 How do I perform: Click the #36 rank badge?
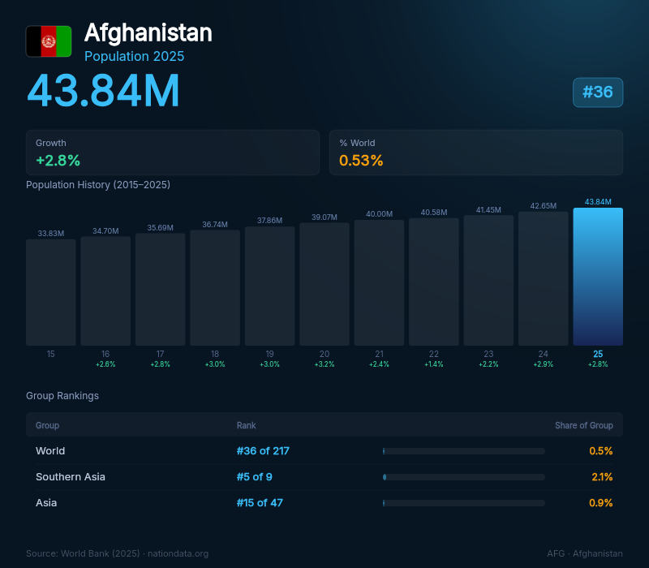tap(598, 93)
